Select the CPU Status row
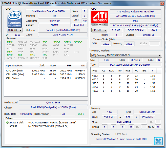The image size is (166, 149). click(46, 78)
